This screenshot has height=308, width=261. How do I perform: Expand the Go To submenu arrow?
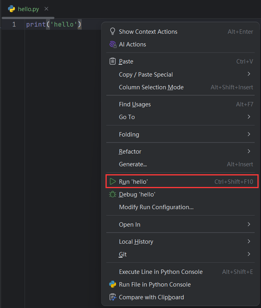pyautogui.click(x=249, y=117)
